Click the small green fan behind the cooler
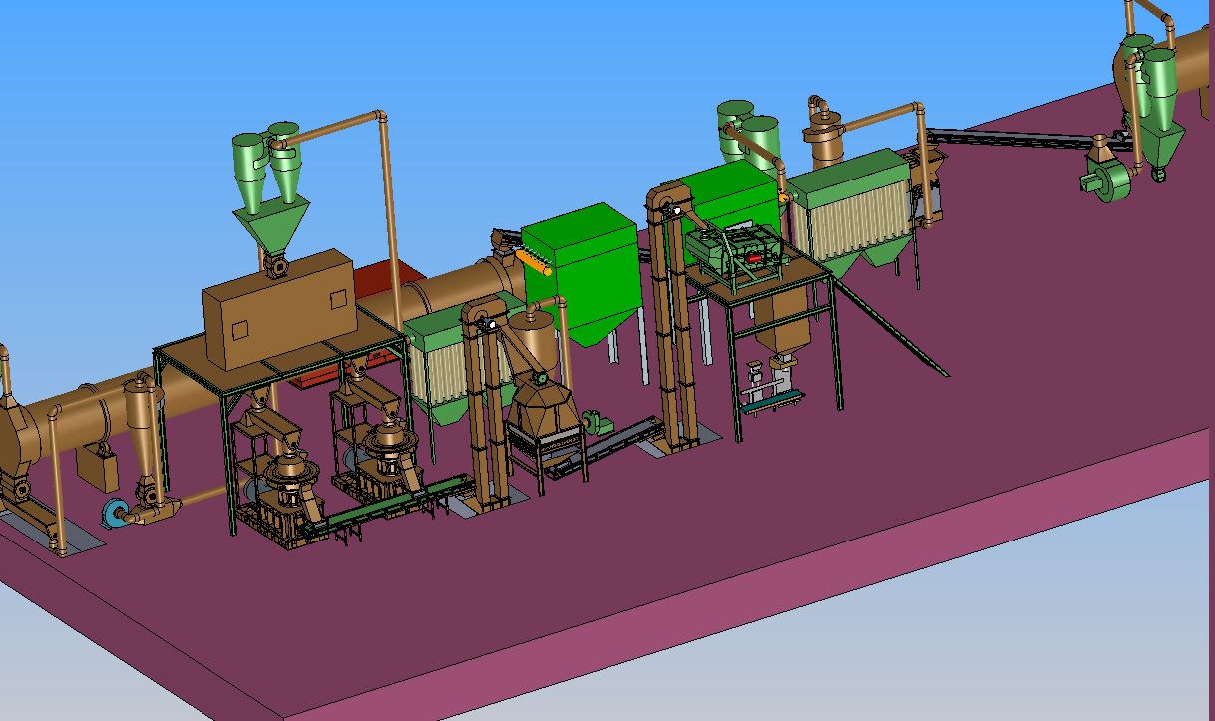 (x=595, y=422)
